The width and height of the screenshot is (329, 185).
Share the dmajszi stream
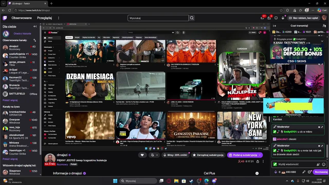point(258,161)
